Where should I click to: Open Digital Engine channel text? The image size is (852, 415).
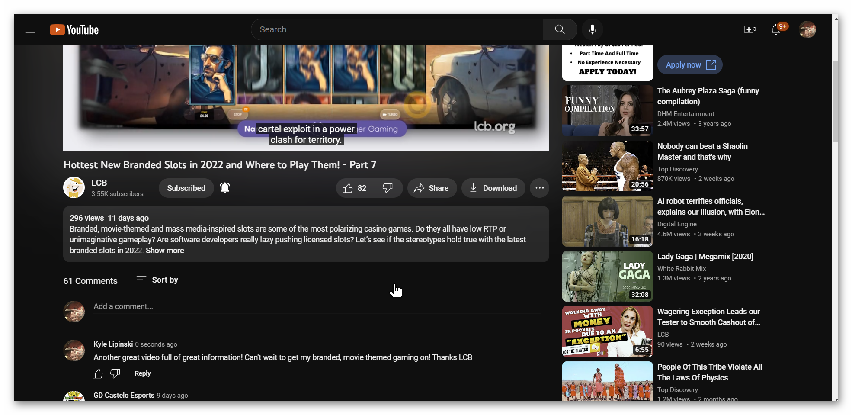[677, 224]
